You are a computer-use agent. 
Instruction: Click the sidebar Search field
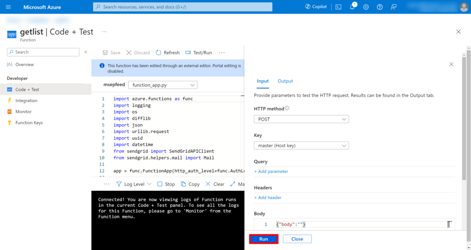pos(43,52)
